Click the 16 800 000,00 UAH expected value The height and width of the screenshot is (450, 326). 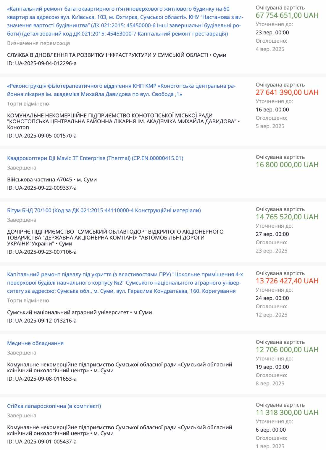click(x=287, y=165)
